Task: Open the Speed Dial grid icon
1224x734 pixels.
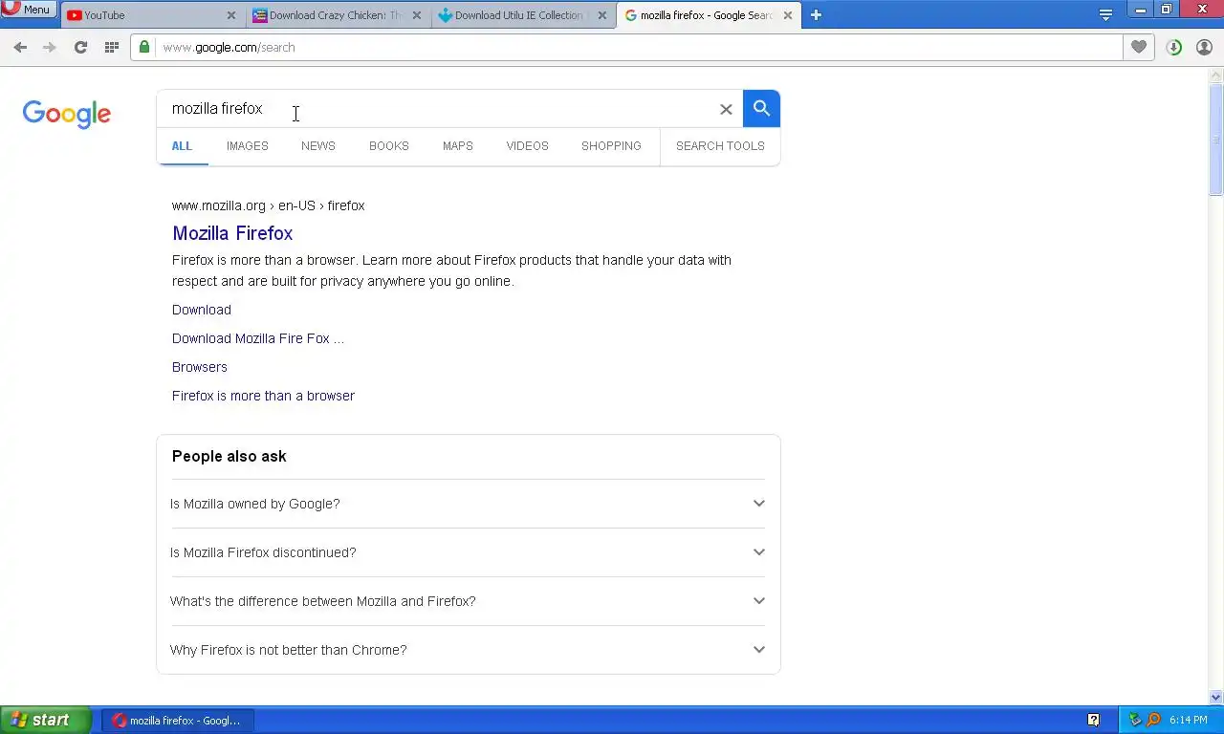Action: [111, 47]
